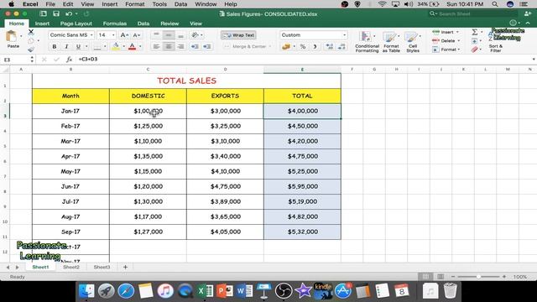Apply yellow fill color swatch
This screenshot has height=302, width=537.
[116, 47]
